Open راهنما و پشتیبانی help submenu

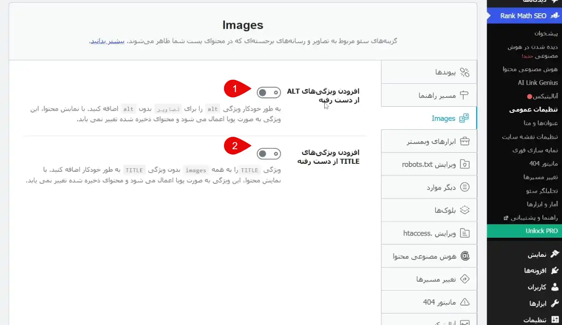click(x=531, y=218)
